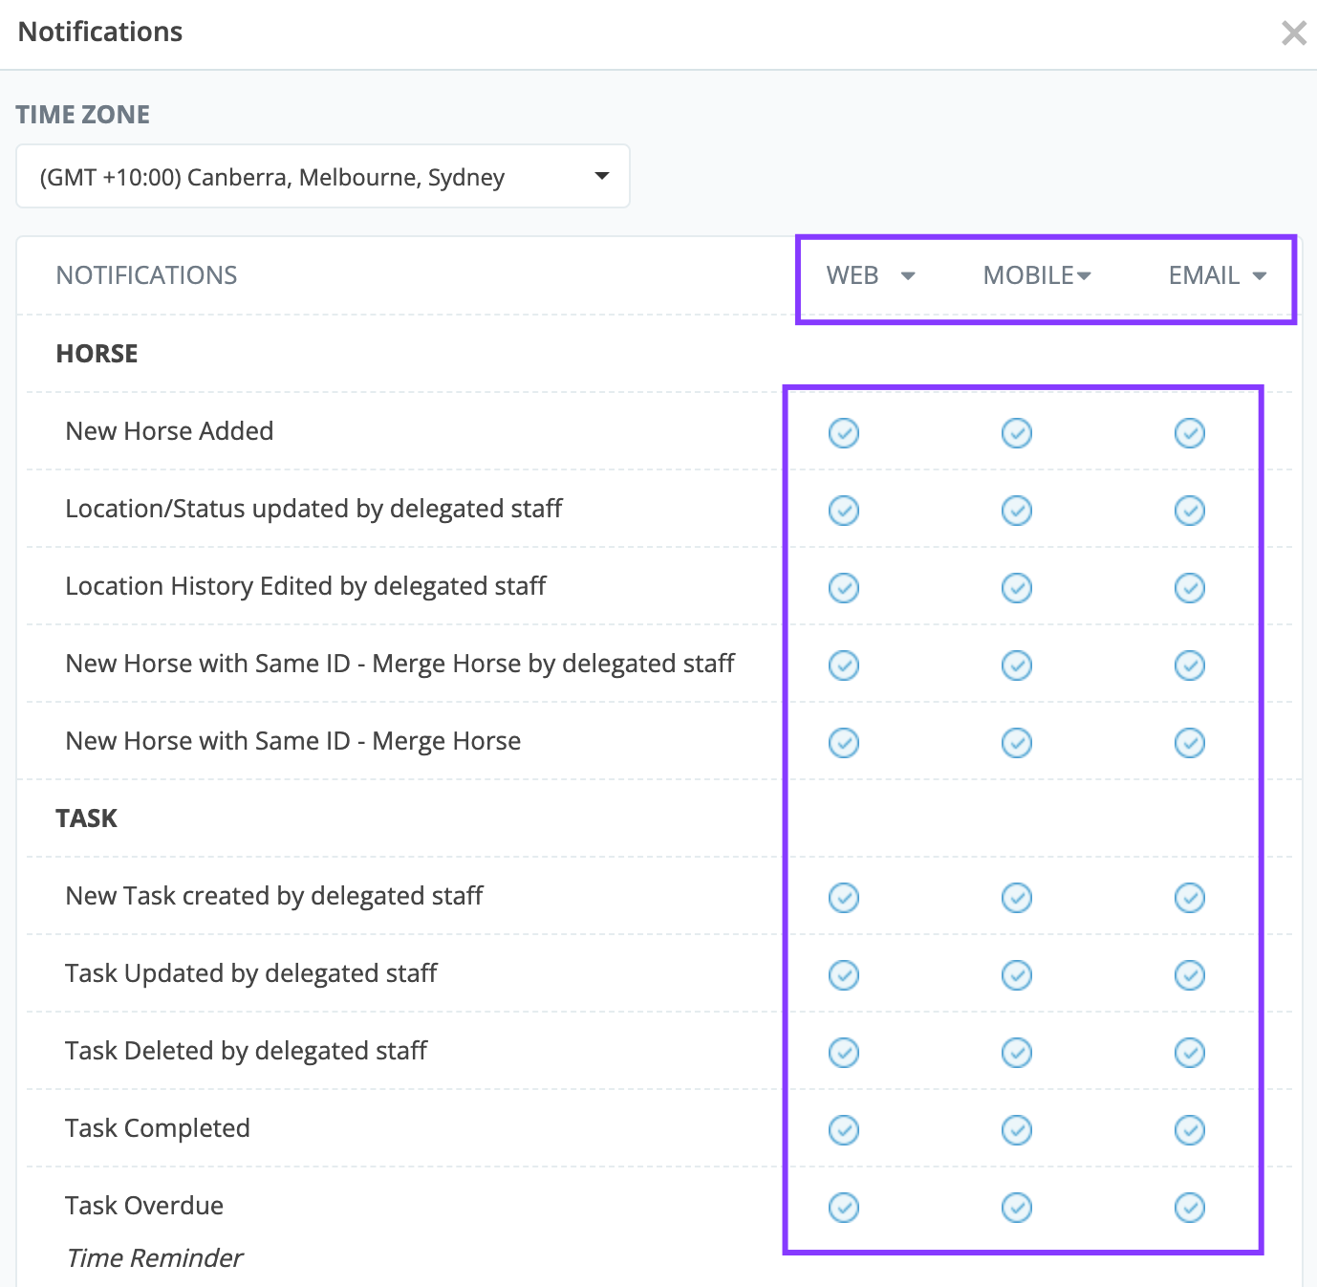1317x1287 pixels.
Task: Toggle mobile notification for New Horse Added
Action: click(1016, 433)
